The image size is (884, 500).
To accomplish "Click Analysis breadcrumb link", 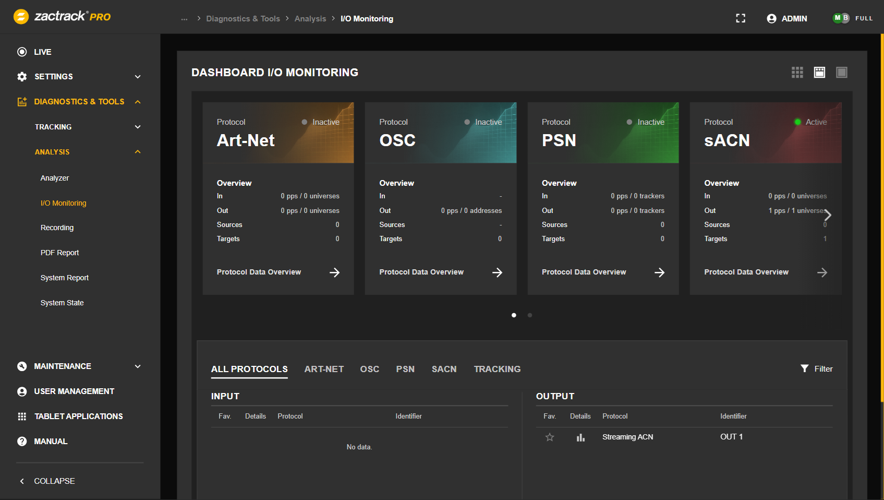I will [x=310, y=19].
